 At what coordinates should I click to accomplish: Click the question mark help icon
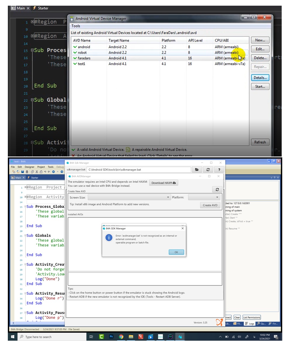219,170
